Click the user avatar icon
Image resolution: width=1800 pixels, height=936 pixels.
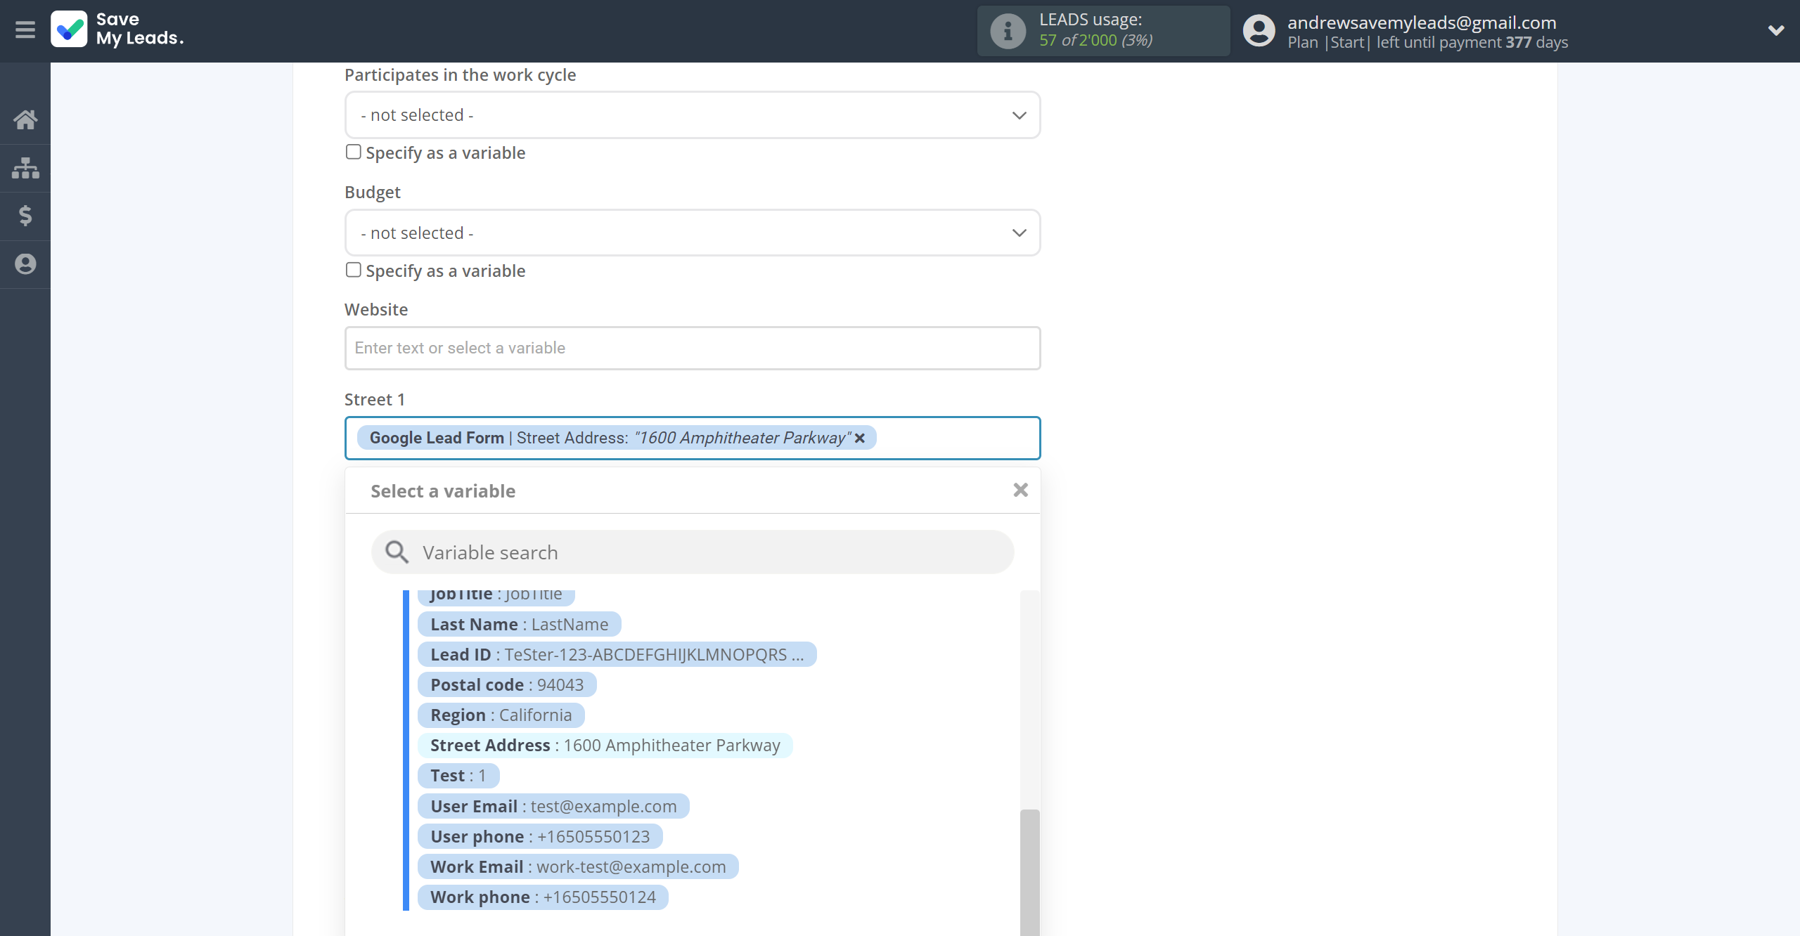coord(1259,31)
